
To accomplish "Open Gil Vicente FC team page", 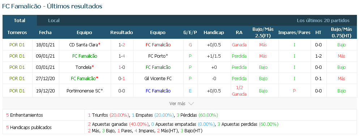I will [x=158, y=78].
